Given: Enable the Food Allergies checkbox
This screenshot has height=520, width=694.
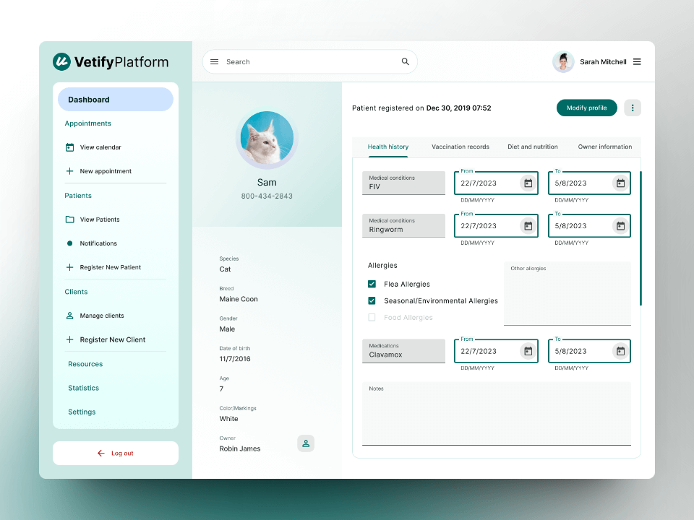Looking at the screenshot, I should [x=371, y=317].
